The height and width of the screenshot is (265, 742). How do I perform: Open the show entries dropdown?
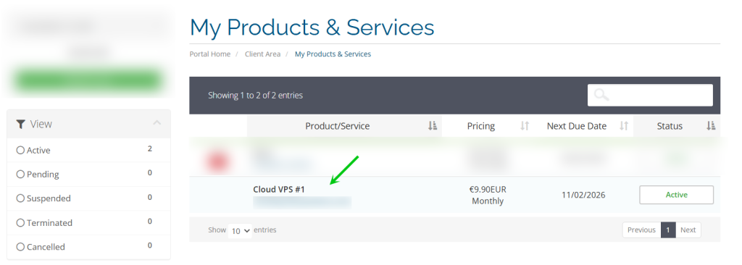coord(240,230)
